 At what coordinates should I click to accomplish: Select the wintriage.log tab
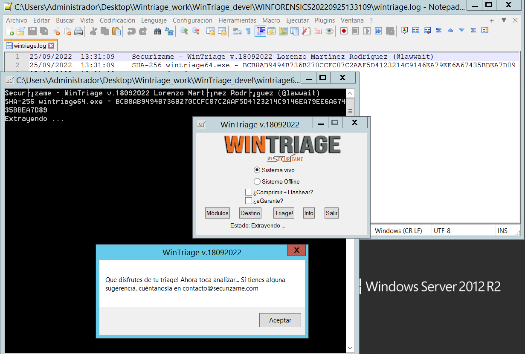(x=30, y=46)
